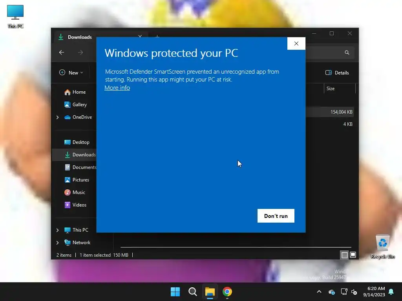
Task: Close the SmartScreen warning dialog
Action: pos(296,44)
